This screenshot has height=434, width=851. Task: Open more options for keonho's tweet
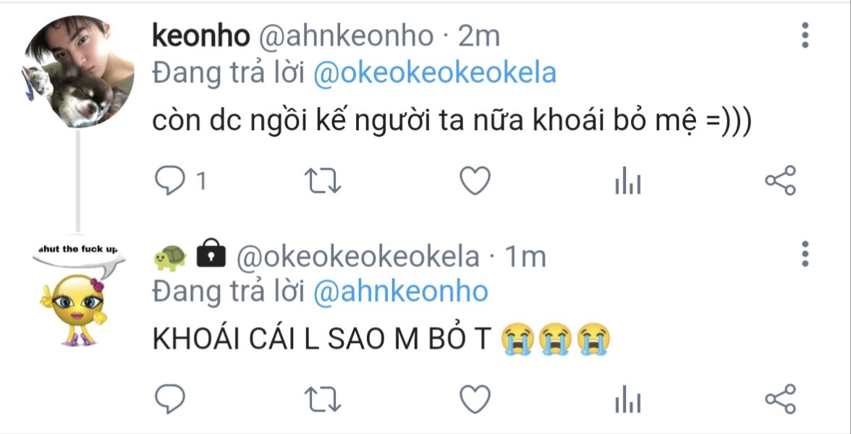[x=805, y=35]
